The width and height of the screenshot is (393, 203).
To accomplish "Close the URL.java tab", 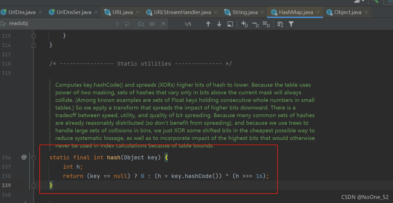I will [x=138, y=12].
